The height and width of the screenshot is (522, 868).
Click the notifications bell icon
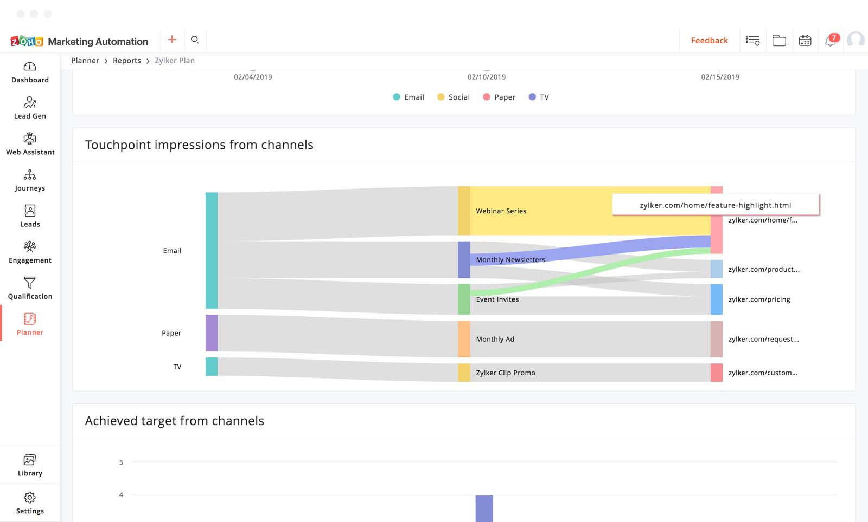click(x=830, y=41)
